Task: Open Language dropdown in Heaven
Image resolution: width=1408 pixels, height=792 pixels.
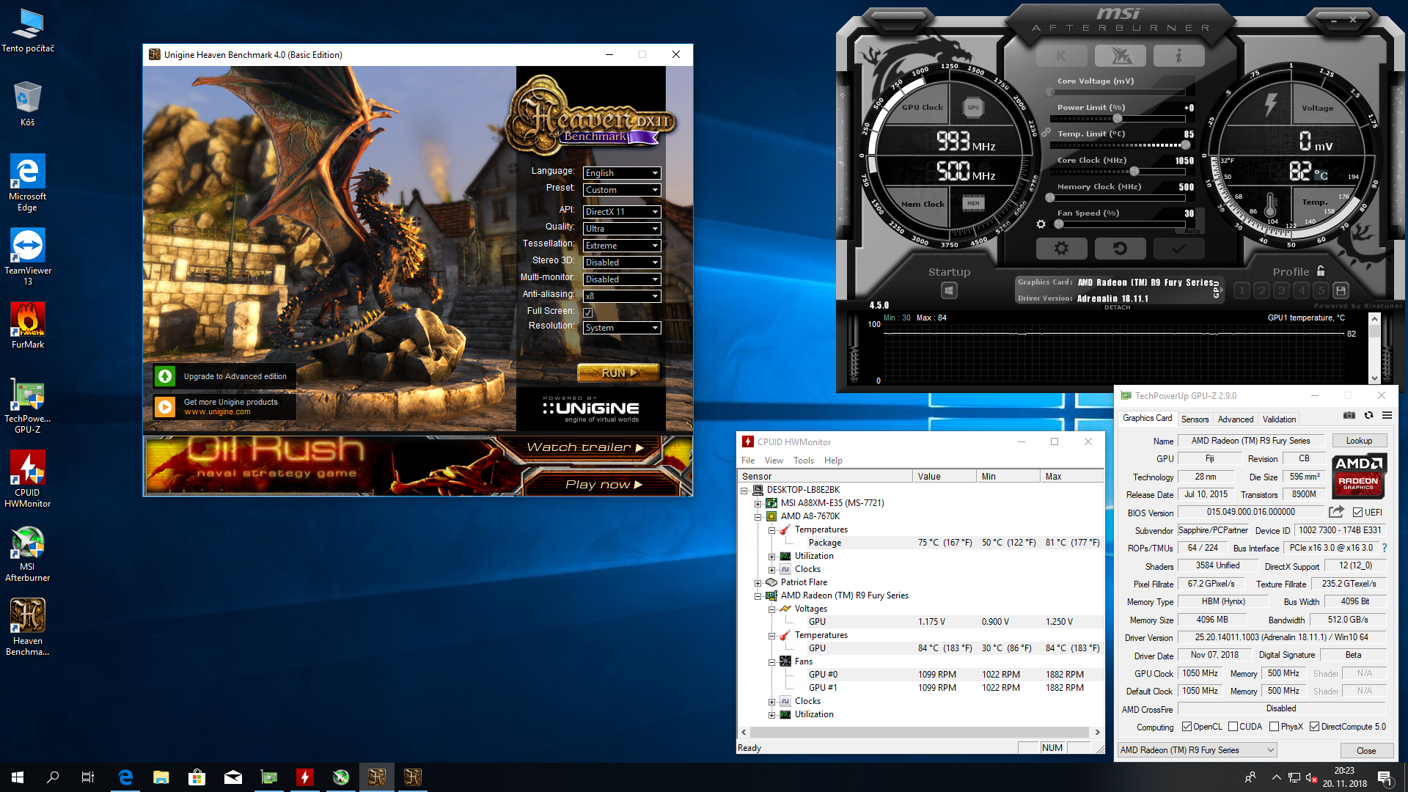Action: click(622, 173)
